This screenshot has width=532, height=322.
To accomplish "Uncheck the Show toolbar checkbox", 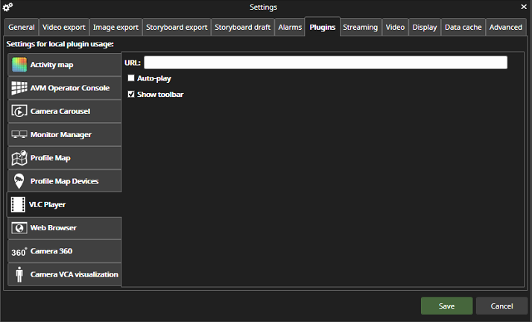I will point(131,94).
